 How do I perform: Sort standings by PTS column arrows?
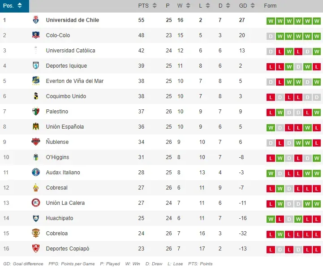[x=155, y=6]
